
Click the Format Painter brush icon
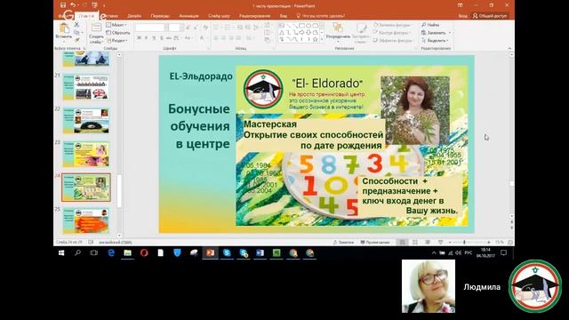pos(76,40)
